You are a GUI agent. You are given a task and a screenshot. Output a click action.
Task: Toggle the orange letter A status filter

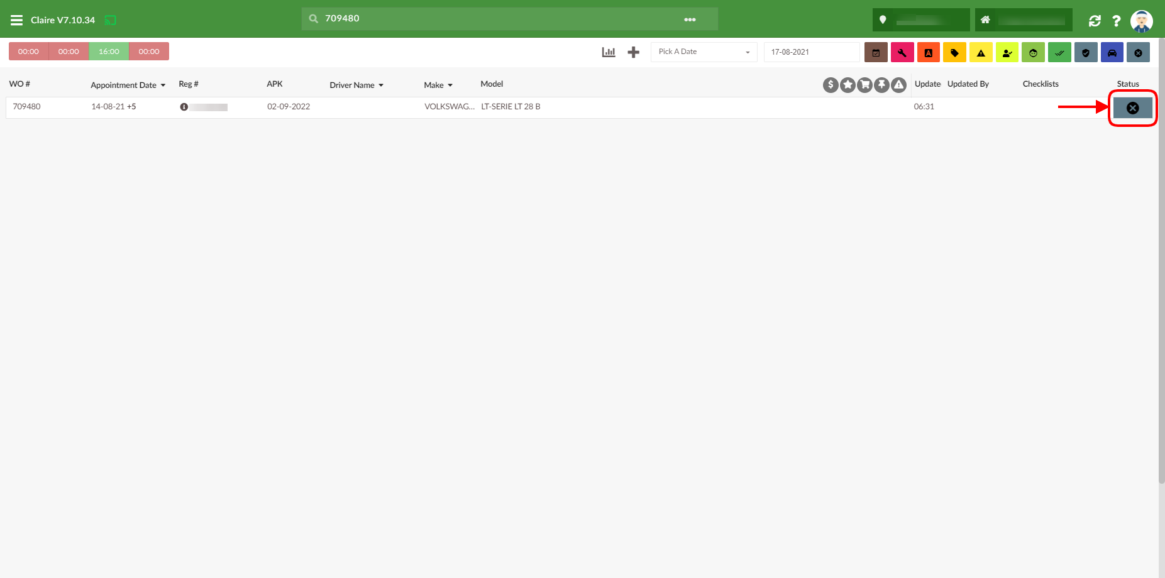(x=929, y=52)
